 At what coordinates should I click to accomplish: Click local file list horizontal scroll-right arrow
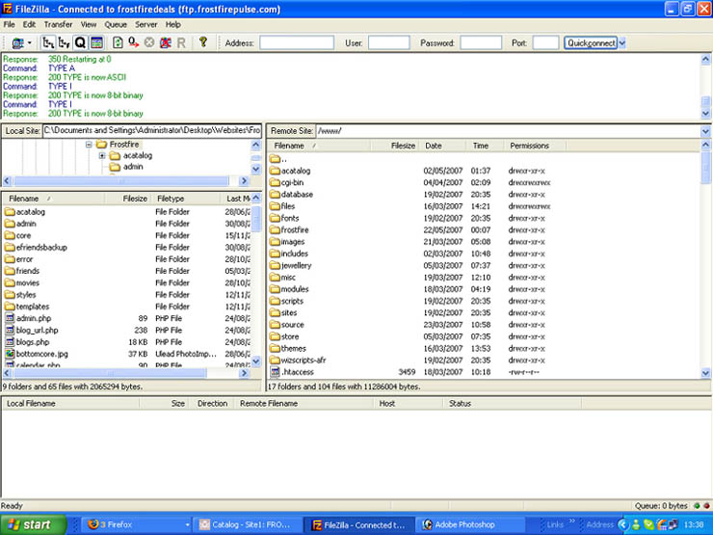point(244,373)
